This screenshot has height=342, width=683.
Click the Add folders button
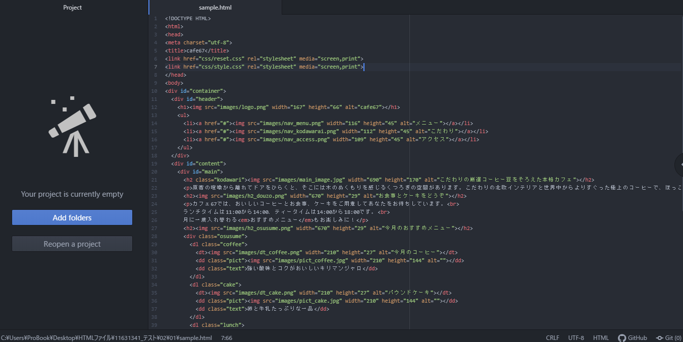point(72,218)
